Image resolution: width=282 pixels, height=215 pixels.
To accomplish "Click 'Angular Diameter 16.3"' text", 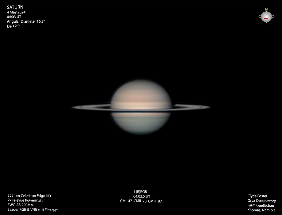I will click(26, 21).
